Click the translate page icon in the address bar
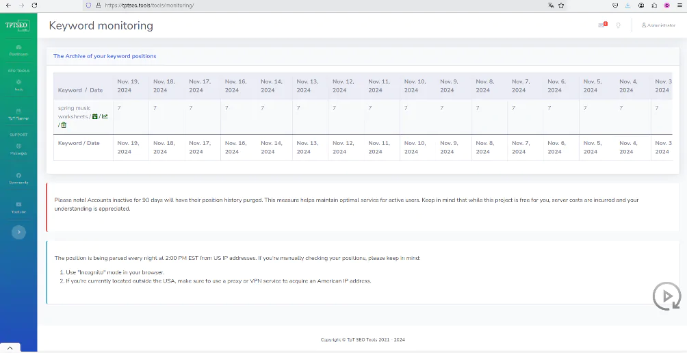 pyautogui.click(x=551, y=5)
